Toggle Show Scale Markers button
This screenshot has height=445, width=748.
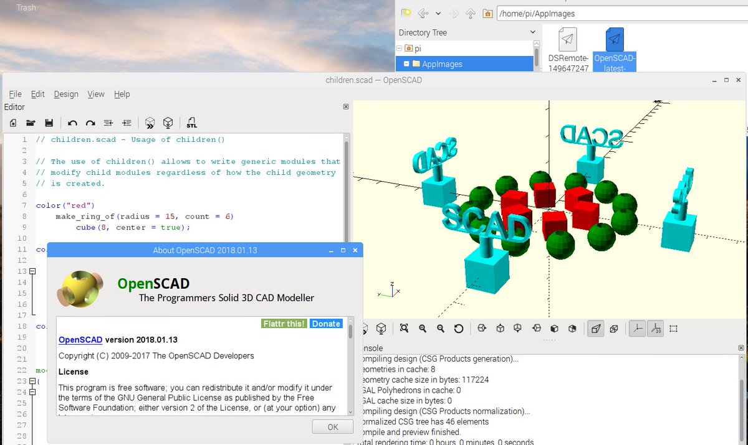point(655,329)
